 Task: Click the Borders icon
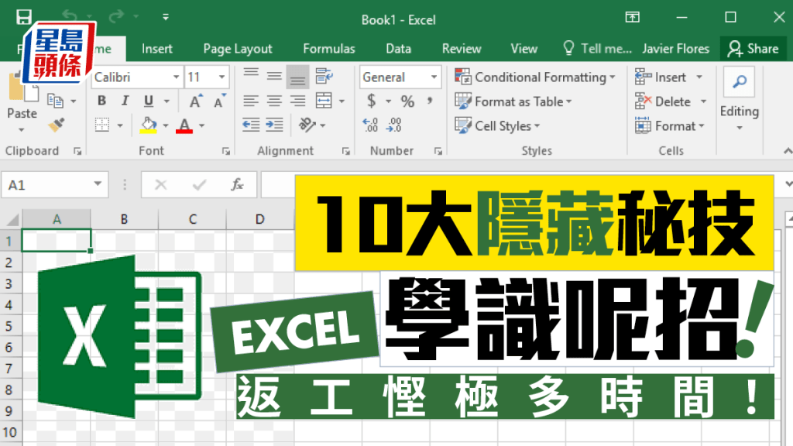click(x=102, y=125)
